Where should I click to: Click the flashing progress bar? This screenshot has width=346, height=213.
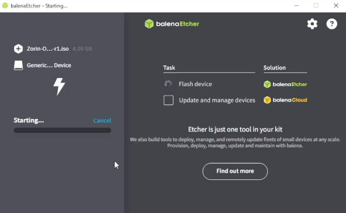pyautogui.click(x=62, y=130)
